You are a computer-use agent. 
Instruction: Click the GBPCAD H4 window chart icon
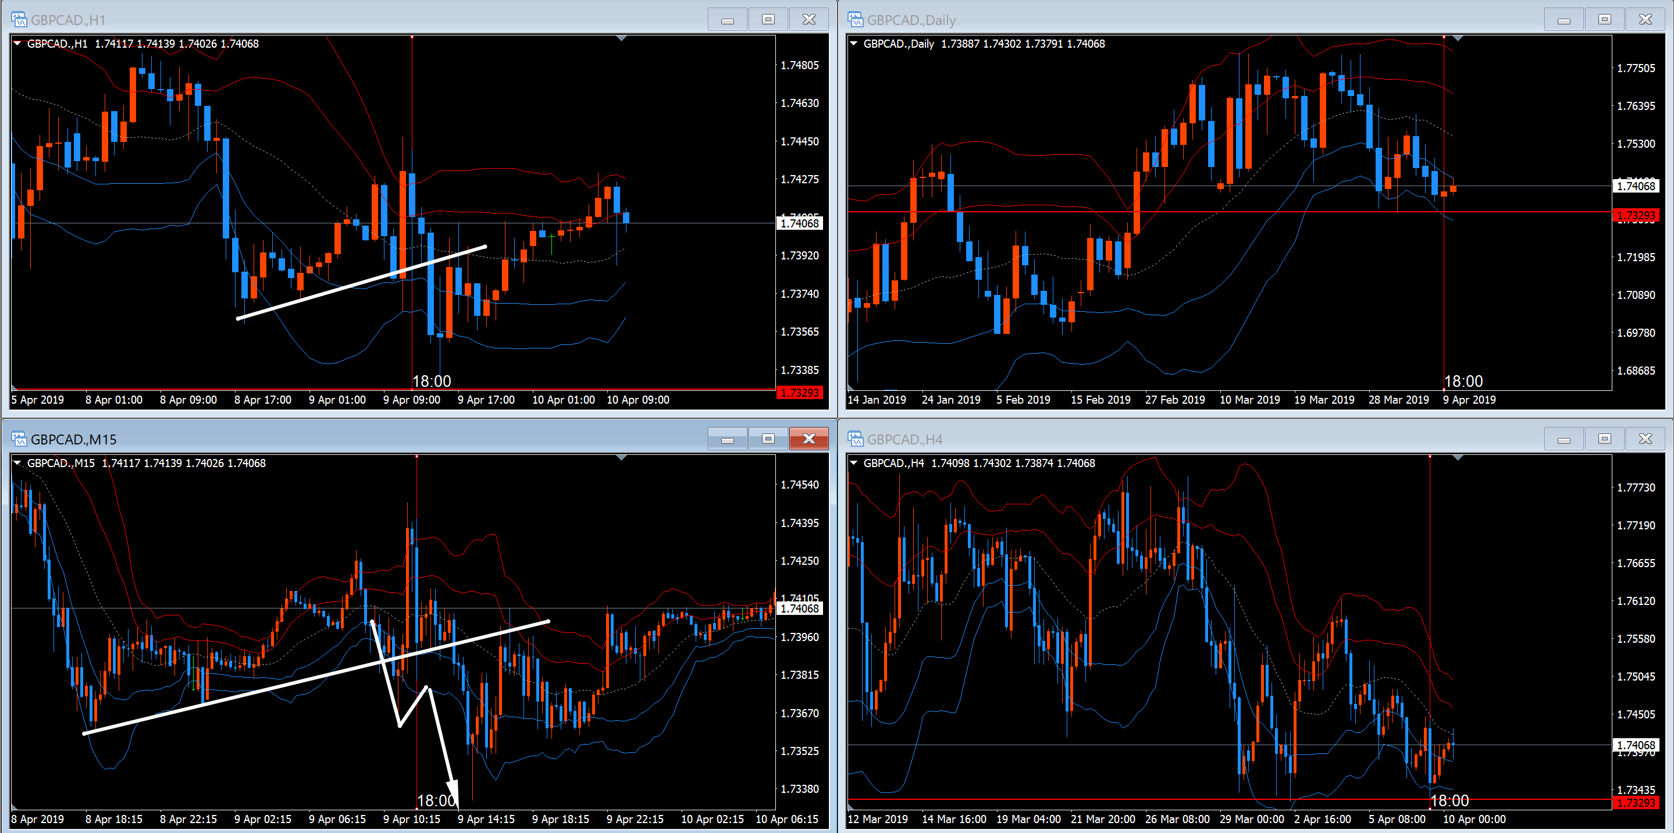pos(855,439)
